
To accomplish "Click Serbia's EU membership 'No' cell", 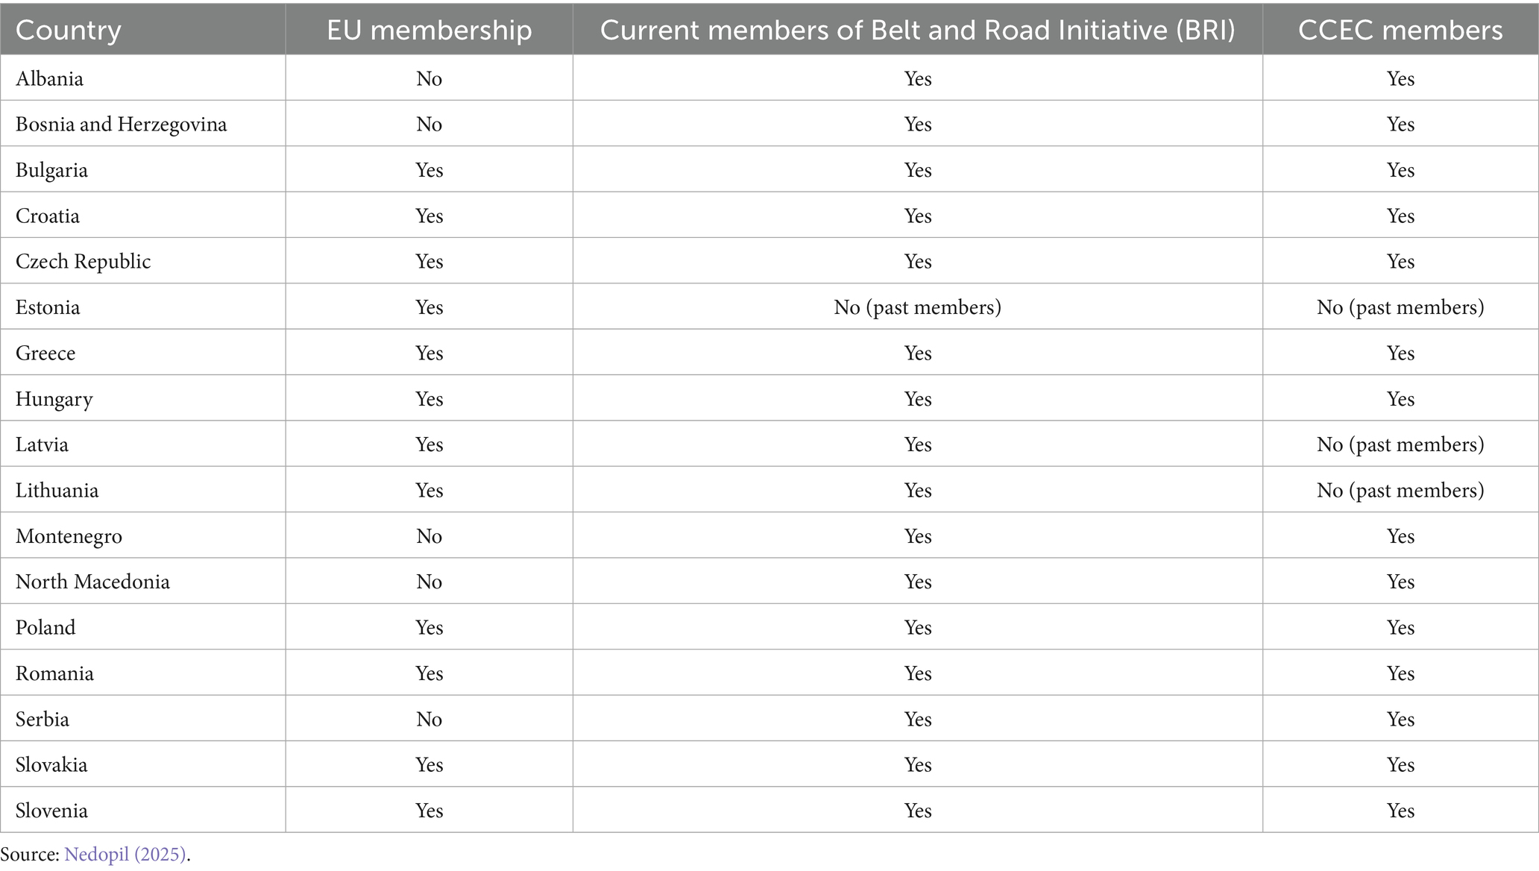I will [x=429, y=719].
